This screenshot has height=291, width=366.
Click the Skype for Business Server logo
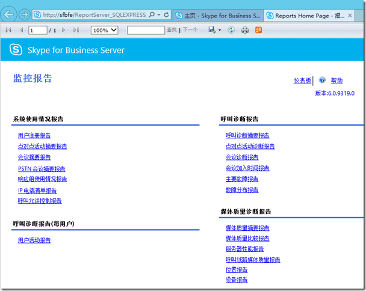tap(16, 50)
